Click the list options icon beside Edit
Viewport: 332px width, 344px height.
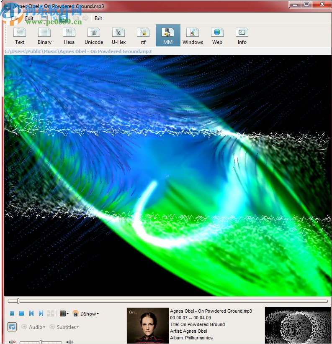44,18
